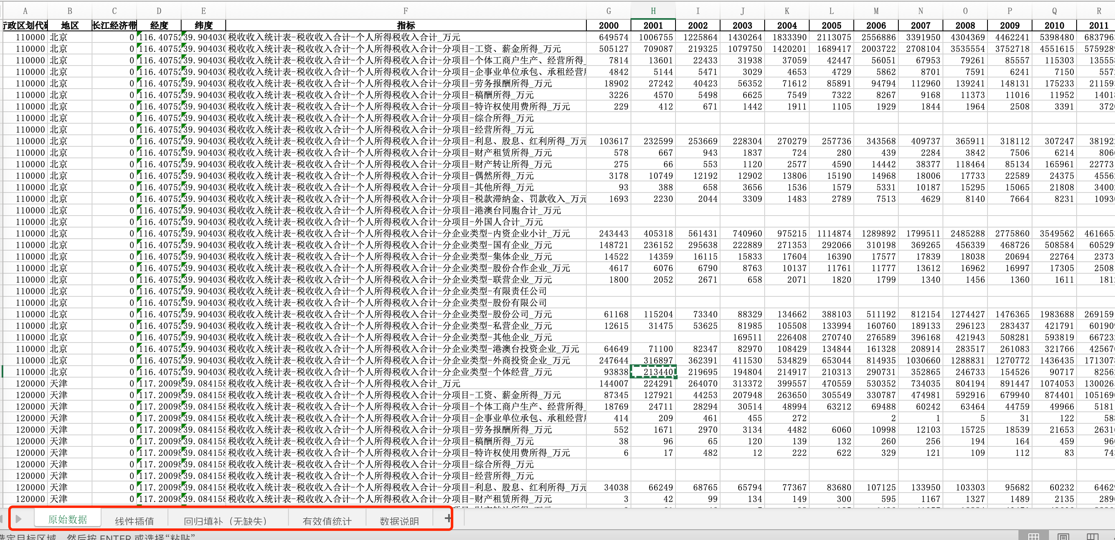1115x540 pixels.
Task: Select column F header
Action: [406, 11]
